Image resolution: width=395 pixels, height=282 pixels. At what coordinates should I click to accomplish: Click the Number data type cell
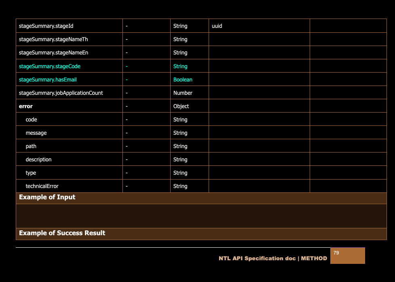coord(183,93)
